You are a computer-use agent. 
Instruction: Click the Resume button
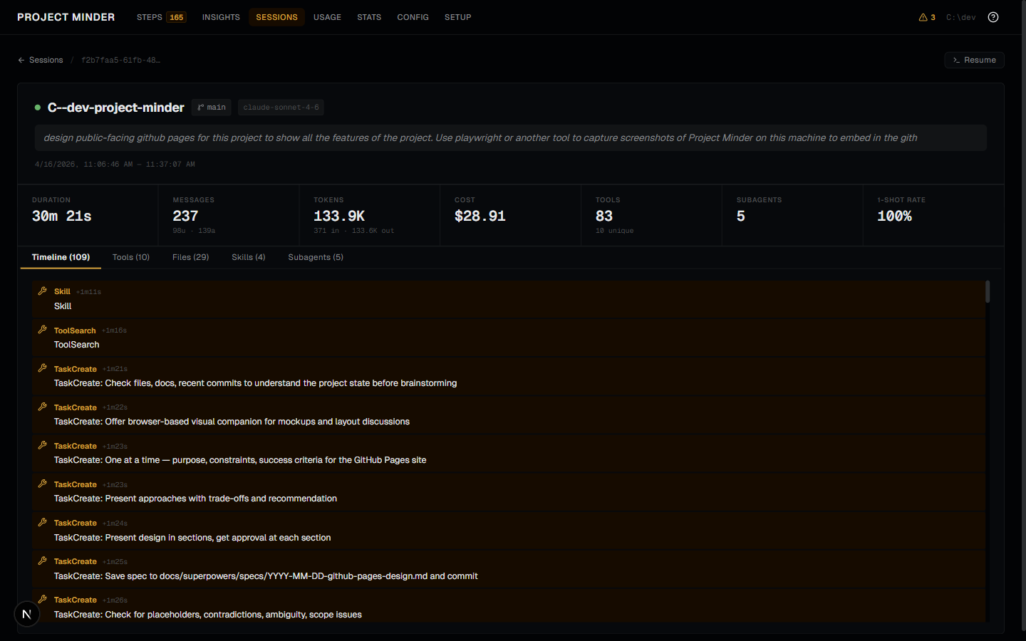point(974,60)
